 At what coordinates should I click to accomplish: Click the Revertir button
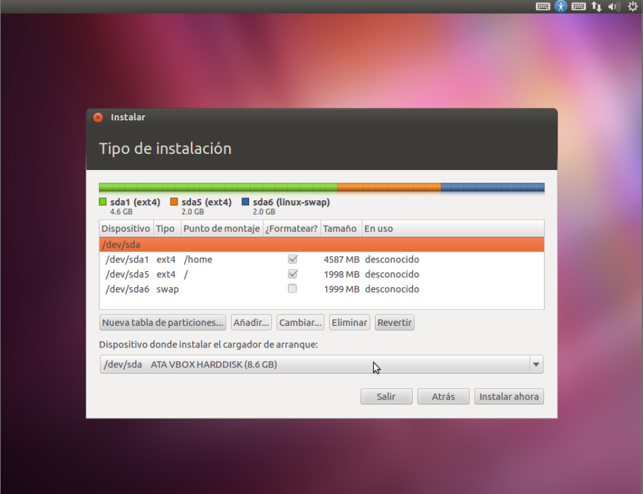[395, 323]
